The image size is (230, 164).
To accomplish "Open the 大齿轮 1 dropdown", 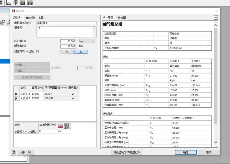I will [x=32, y=65].
